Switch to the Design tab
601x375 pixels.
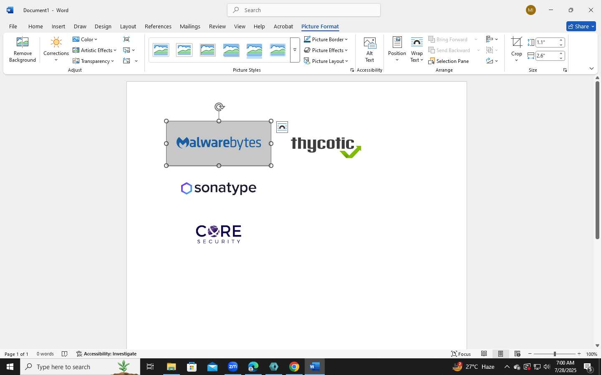(x=103, y=26)
